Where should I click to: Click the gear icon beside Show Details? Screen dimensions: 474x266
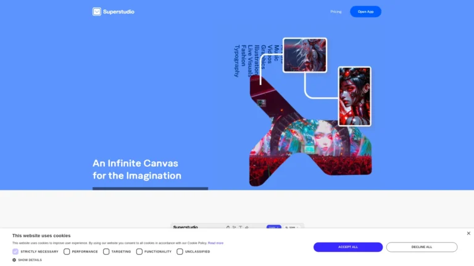14,260
